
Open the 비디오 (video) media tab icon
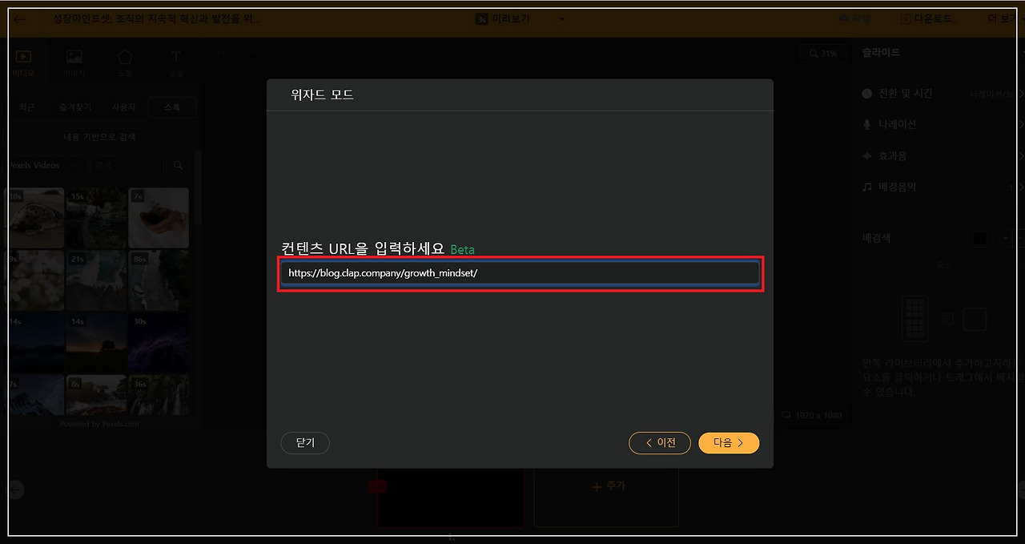(x=23, y=58)
